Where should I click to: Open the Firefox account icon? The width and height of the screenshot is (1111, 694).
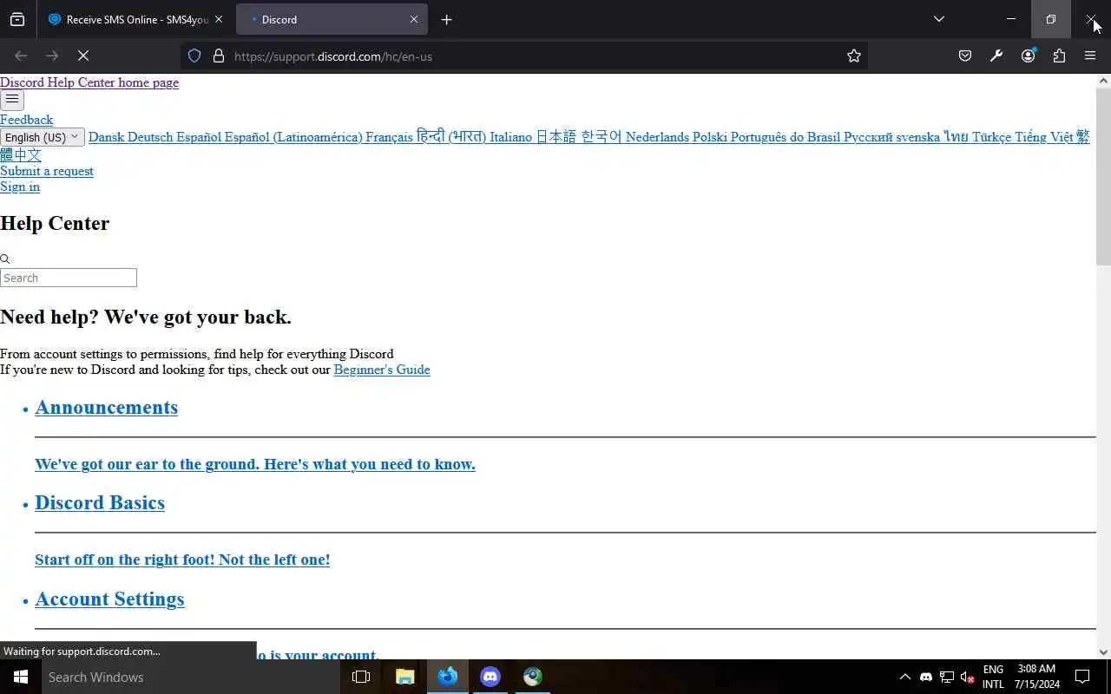[x=1029, y=56]
